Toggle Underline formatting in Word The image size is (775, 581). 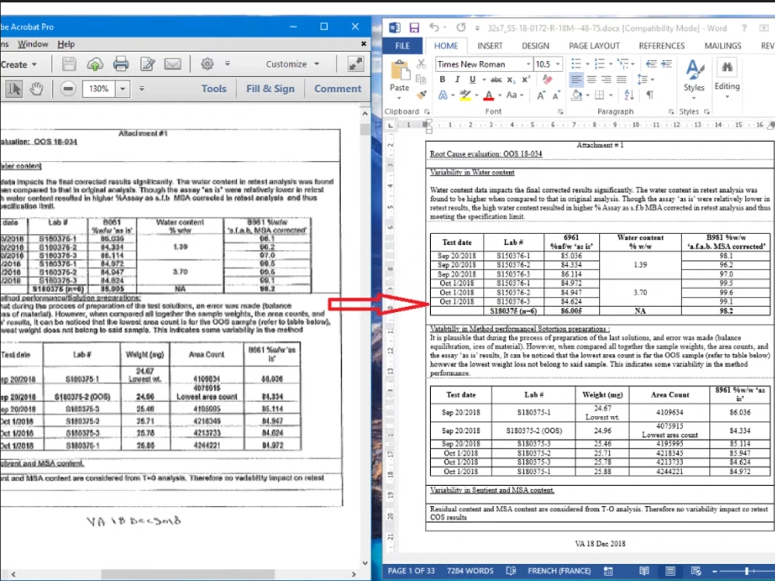[x=473, y=80]
